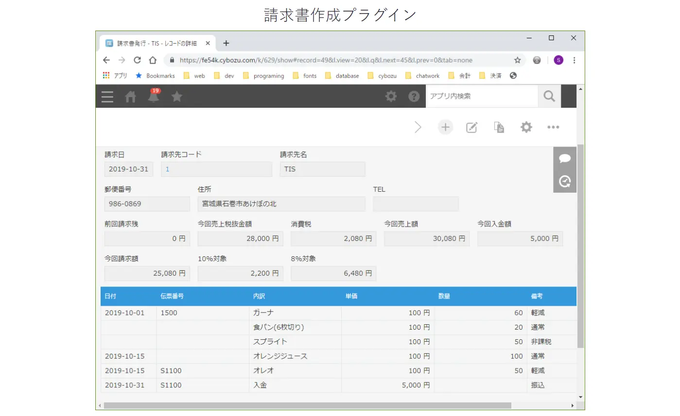Viewport: 680px width, 416px height.
Task: Duplicate the record using copy icon
Action: [499, 127]
